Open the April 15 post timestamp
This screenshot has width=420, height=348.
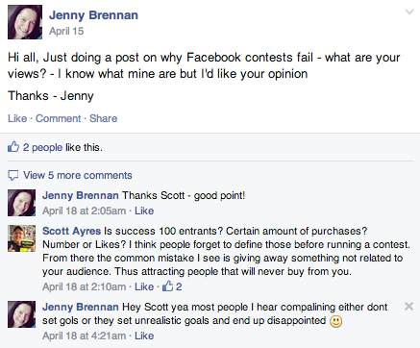(66, 31)
